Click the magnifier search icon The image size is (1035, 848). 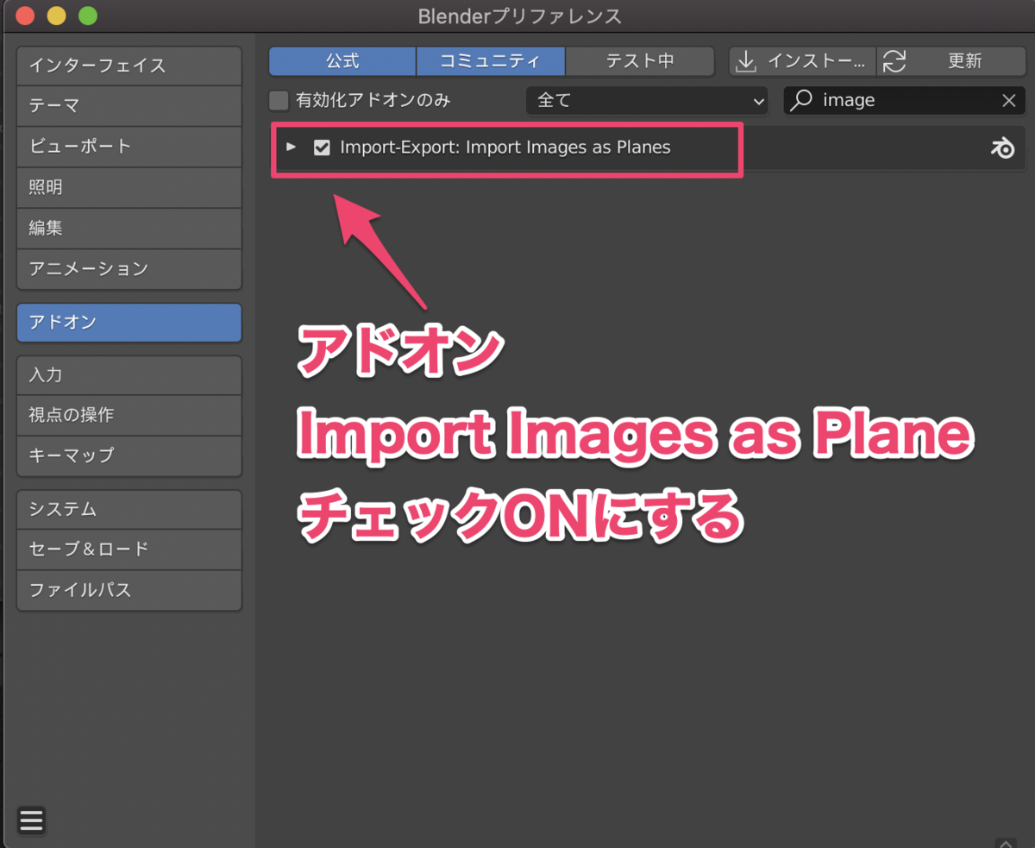tap(801, 100)
